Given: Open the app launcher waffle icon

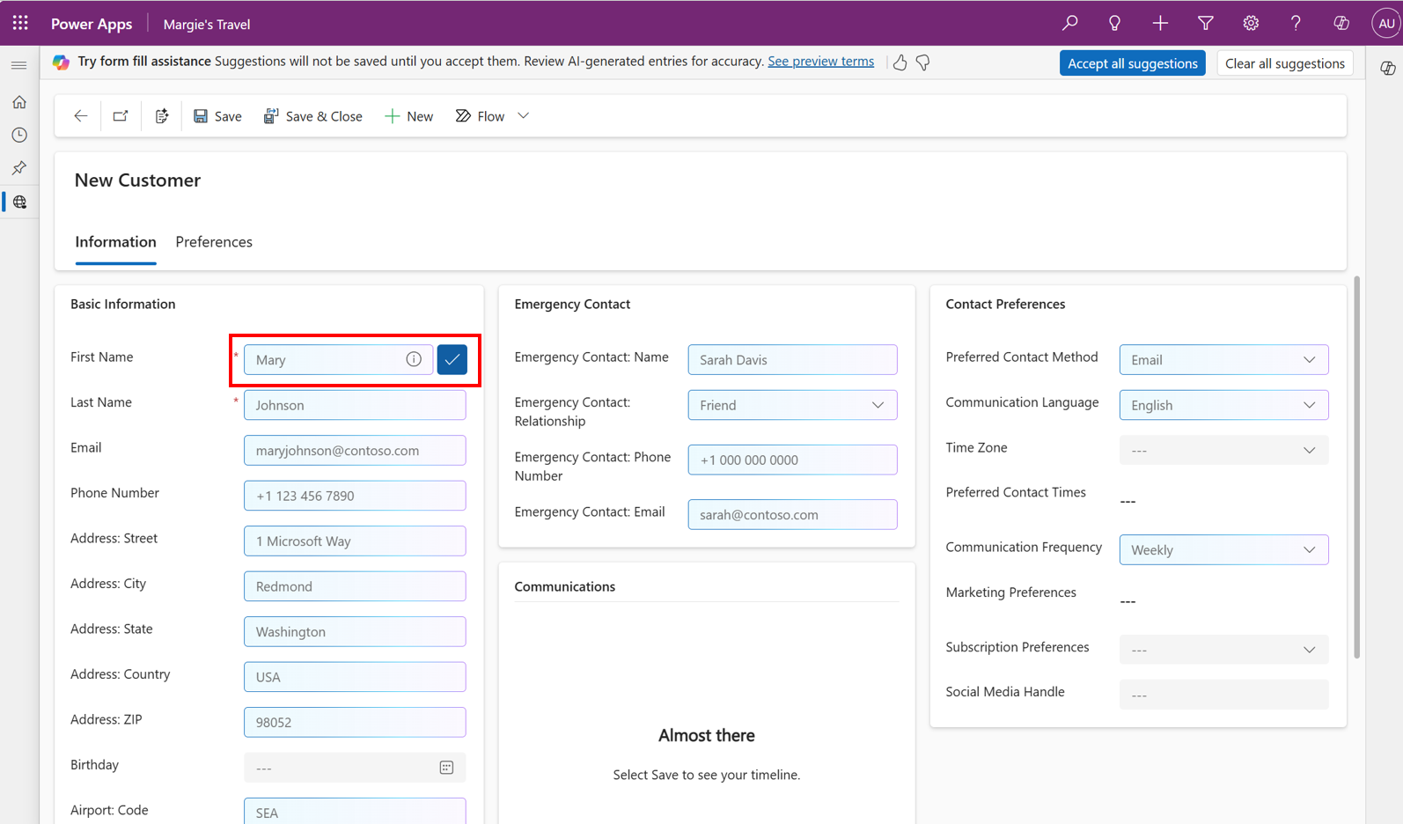Looking at the screenshot, I should (20, 23).
